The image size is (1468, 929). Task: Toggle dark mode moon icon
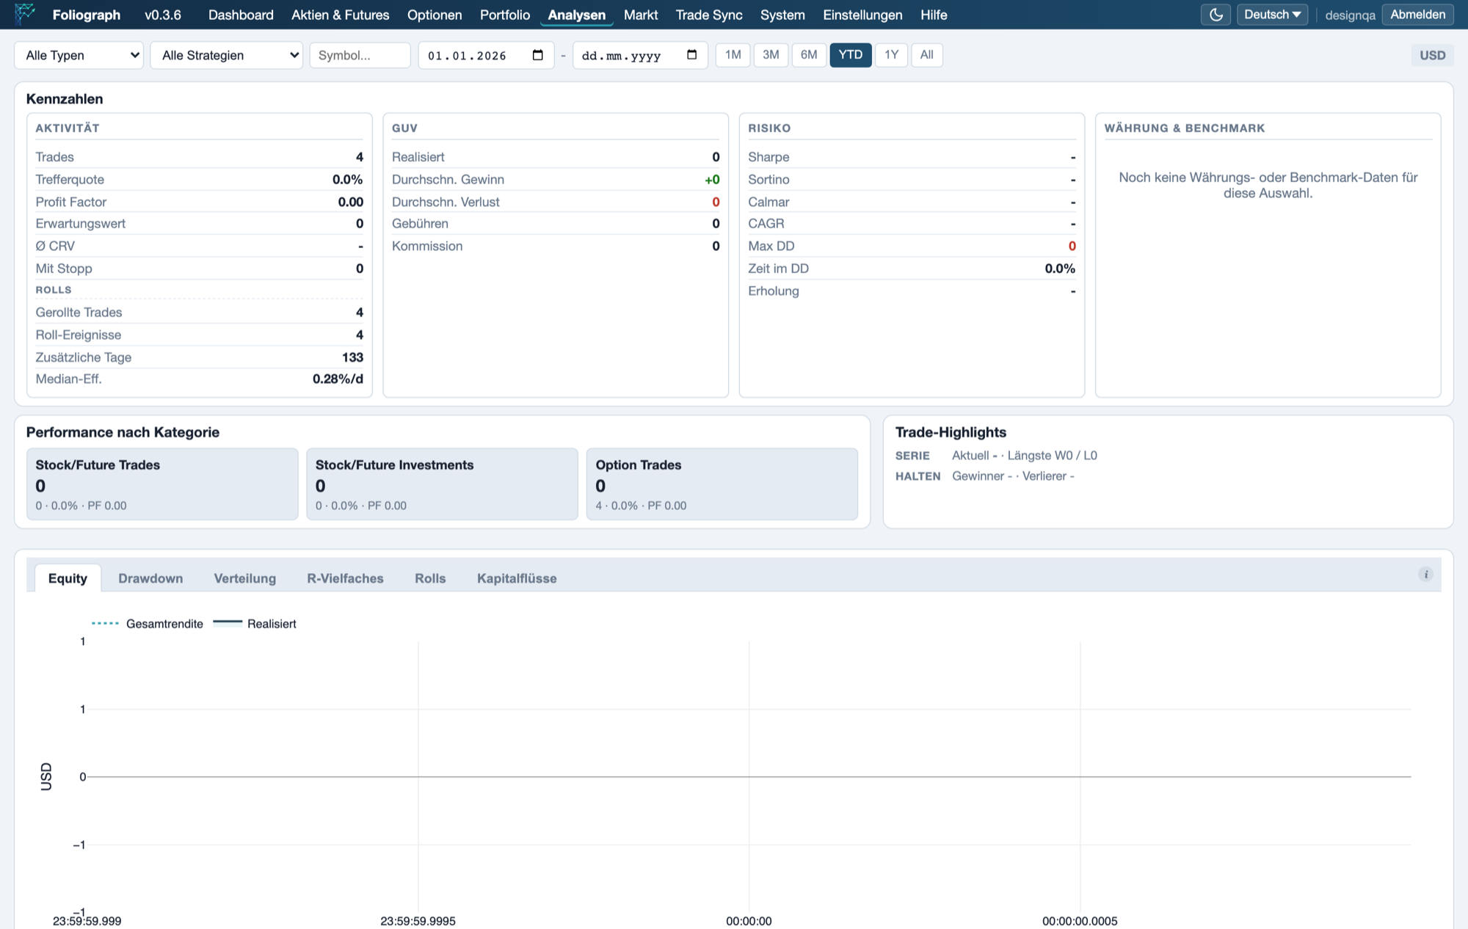point(1216,15)
